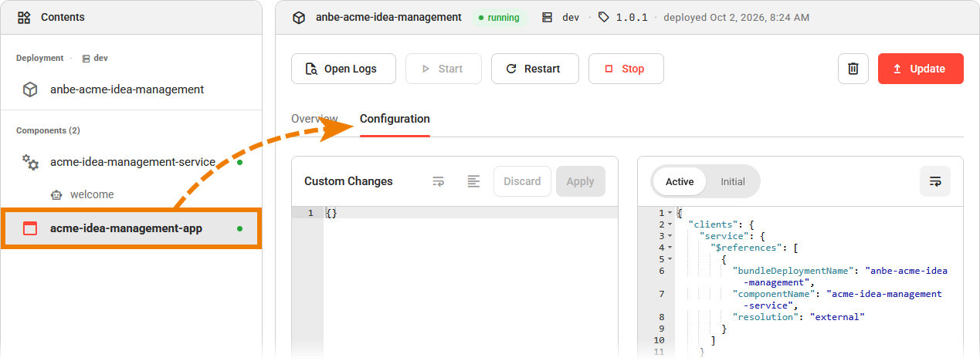Click the trash delete icon button
Viewport: 980px width, 361px height.
pyautogui.click(x=853, y=69)
